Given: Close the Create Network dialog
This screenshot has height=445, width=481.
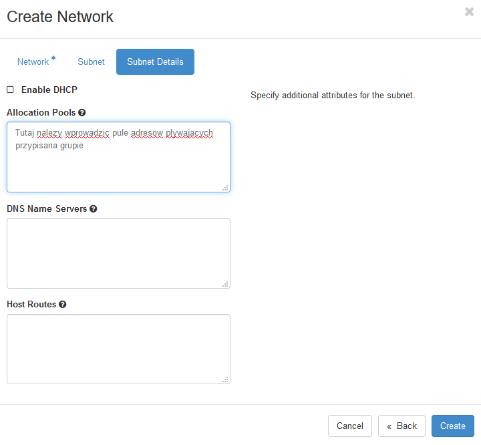Looking at the screenshot, I should click(469, 11).
